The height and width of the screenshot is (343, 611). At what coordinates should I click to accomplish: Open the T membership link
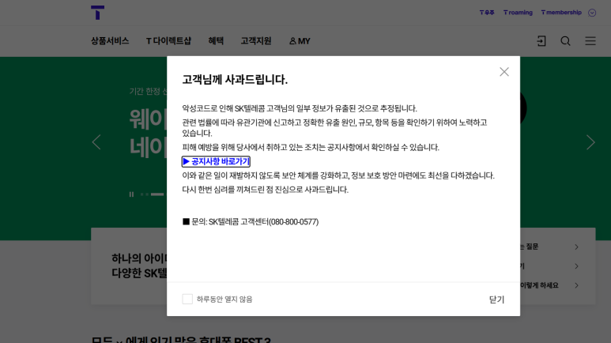(x=561, y=13)
